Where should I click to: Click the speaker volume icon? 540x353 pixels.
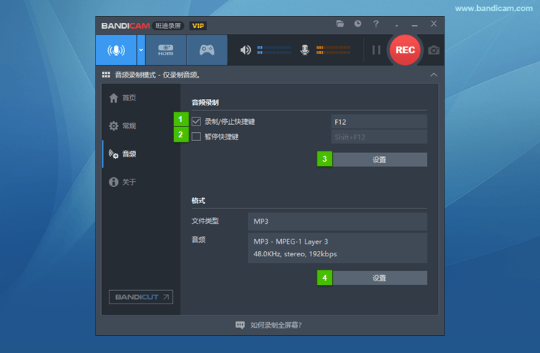click(245, 50)
